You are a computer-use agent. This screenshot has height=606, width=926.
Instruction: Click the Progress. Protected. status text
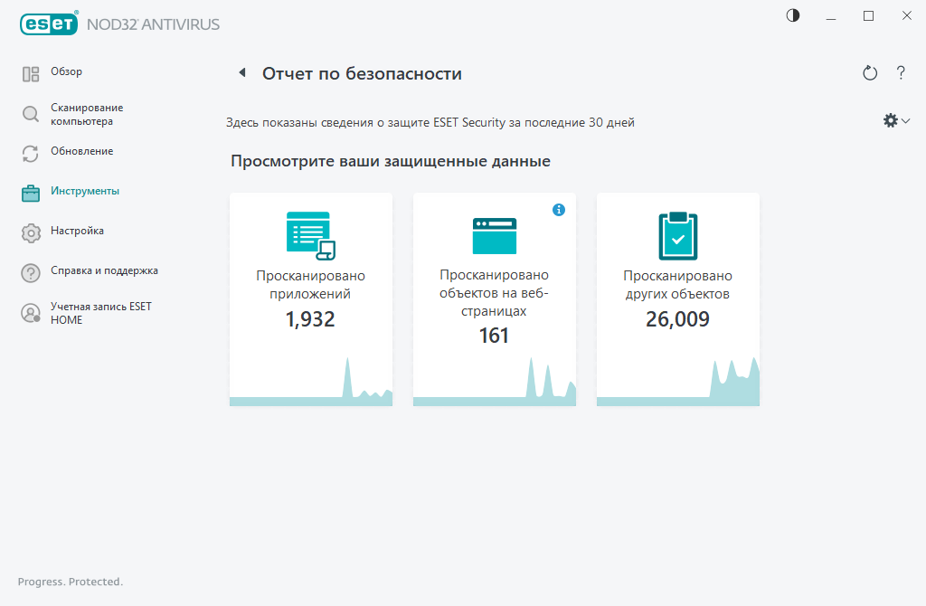pos(71,582)
